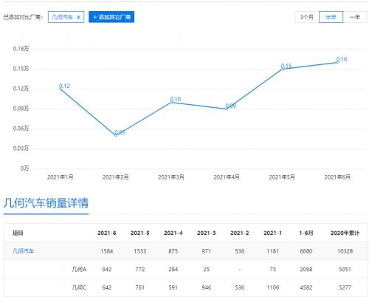This screenshot has width=369, height=297.
Task: Click the 642 cell in the 几何C row
Action: click(x=107, y=287)
